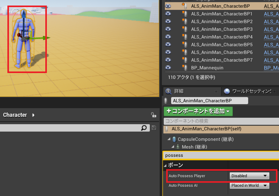Click the save floppy icon beside search
279x196 pixels.
(x=154, y=128)
